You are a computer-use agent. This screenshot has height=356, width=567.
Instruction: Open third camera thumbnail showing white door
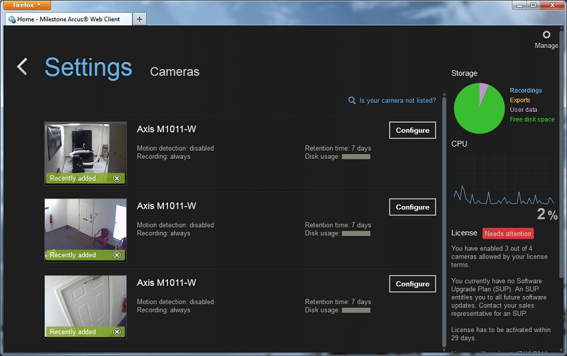pos(85,307)
